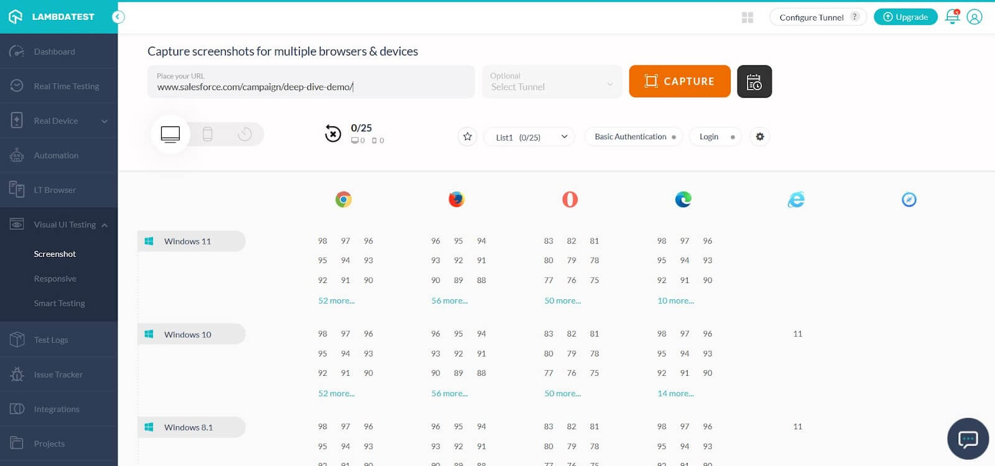Image resolution: width=995 pixels, height=466 pixels.
Task: Switch to desktop device view
Action: (x=170, y=134)
